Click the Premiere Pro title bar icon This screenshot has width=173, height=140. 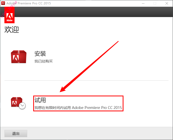click(3, 3)
